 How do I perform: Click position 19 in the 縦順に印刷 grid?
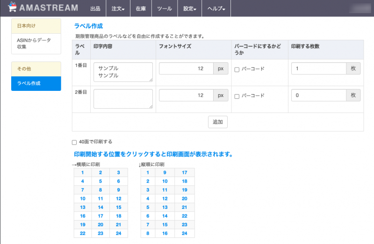pyautogui.click(x=185, y=190)
